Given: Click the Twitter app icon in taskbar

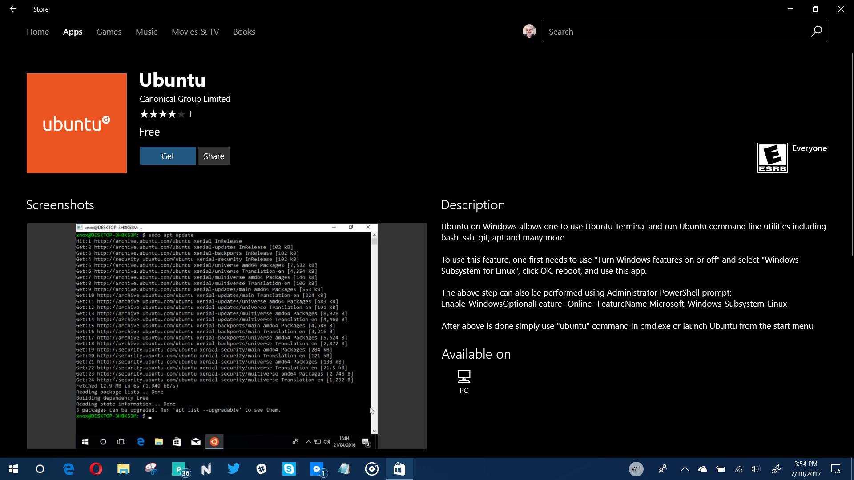Looking at the screenshot, I should (x=234, y=468).
